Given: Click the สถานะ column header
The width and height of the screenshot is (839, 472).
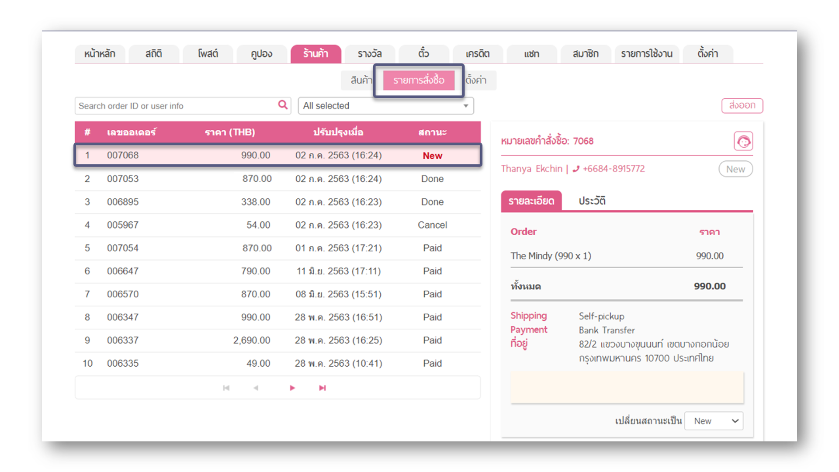Looking at the screenshot, I should (432, 132).
